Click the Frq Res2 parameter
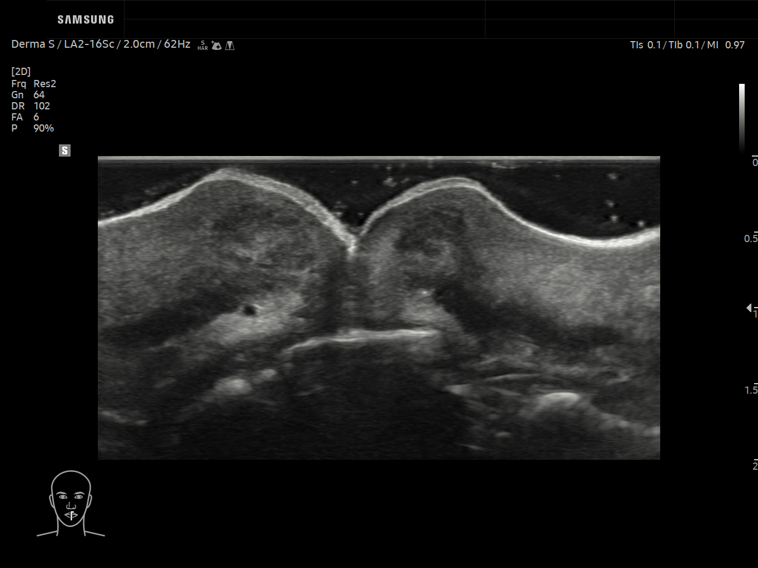This screenshot has height=568, width=758. (x=34, y=84)
